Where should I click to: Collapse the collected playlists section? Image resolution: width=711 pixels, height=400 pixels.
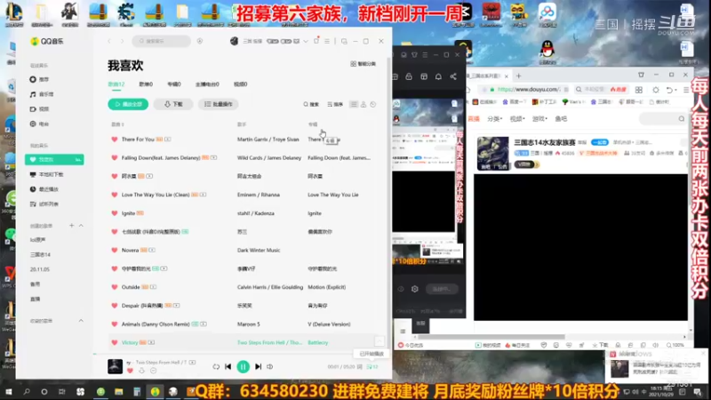[81, 321]
